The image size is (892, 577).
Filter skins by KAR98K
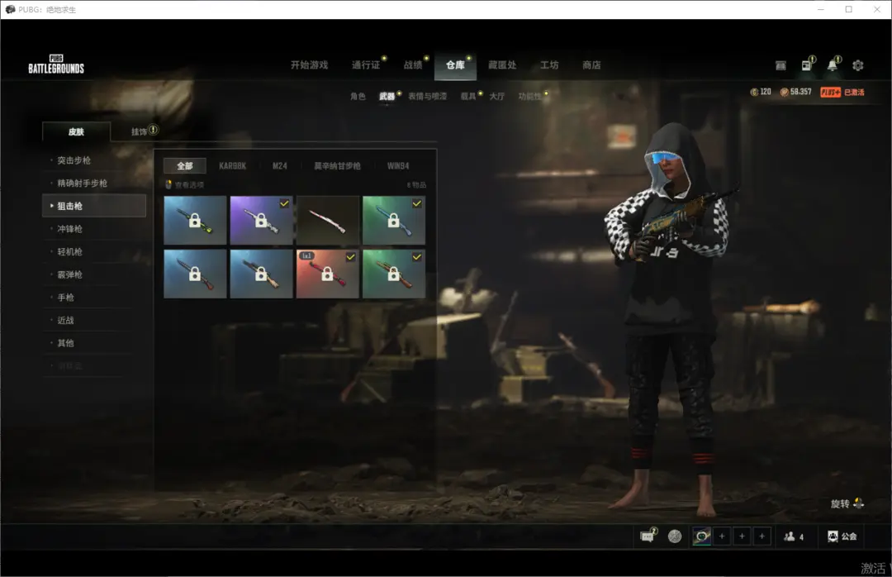click(233, 166)
